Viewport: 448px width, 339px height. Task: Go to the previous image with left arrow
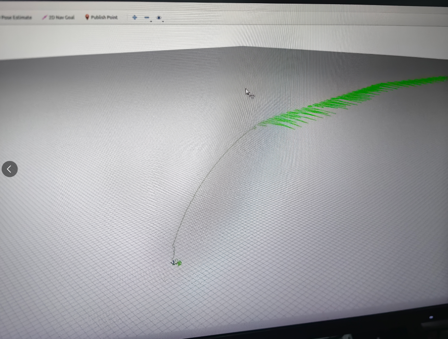tap(9, 169)
